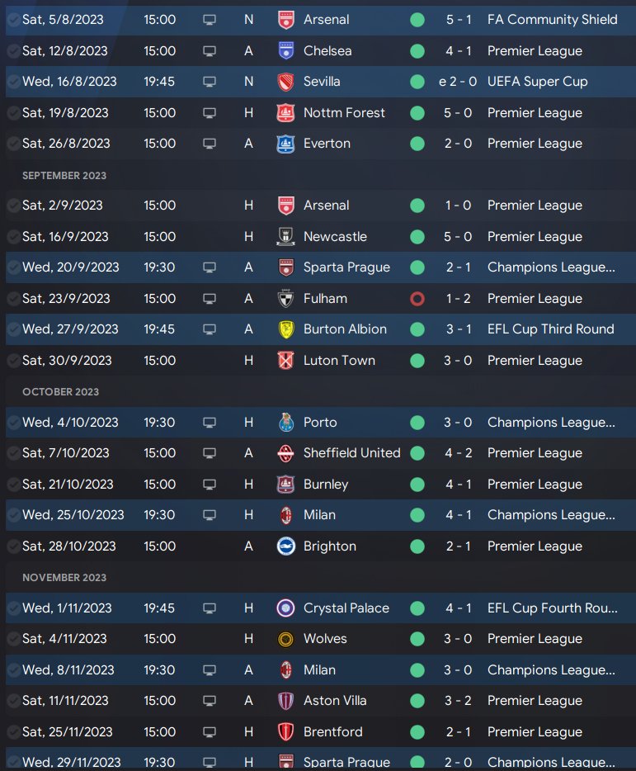Click TV broadcast icon for the Everton match
Image resolution: width=636 pixels, height=771 pixels.
210,144
